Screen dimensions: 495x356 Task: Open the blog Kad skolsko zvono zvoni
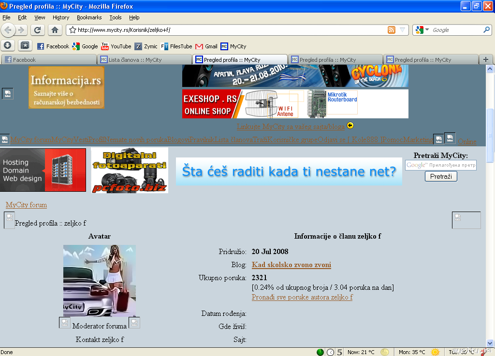pyautogui.click(x=291, y=265)
